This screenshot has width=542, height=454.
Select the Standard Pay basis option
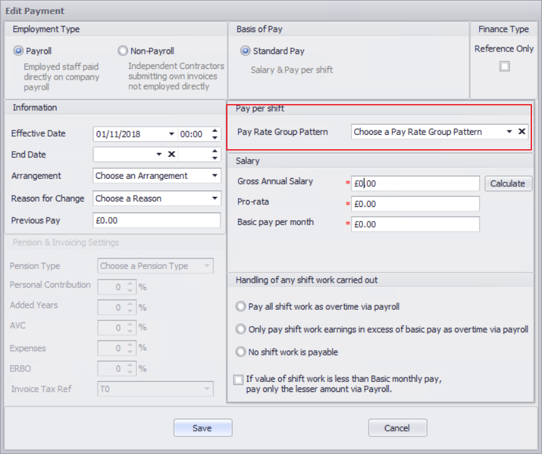coord(245,51)
